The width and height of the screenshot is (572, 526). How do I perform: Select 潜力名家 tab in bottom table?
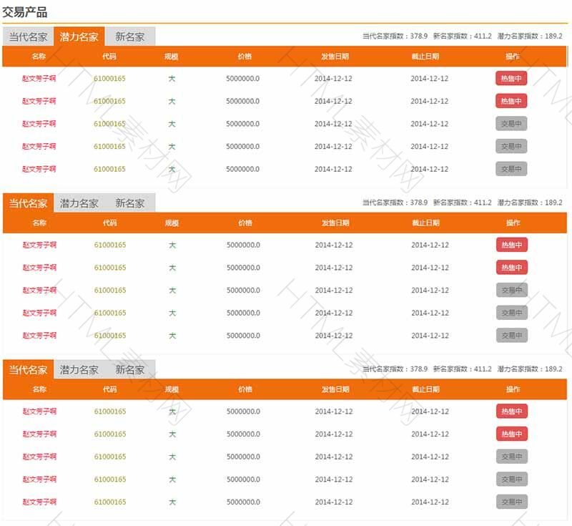tap(79, 370)
